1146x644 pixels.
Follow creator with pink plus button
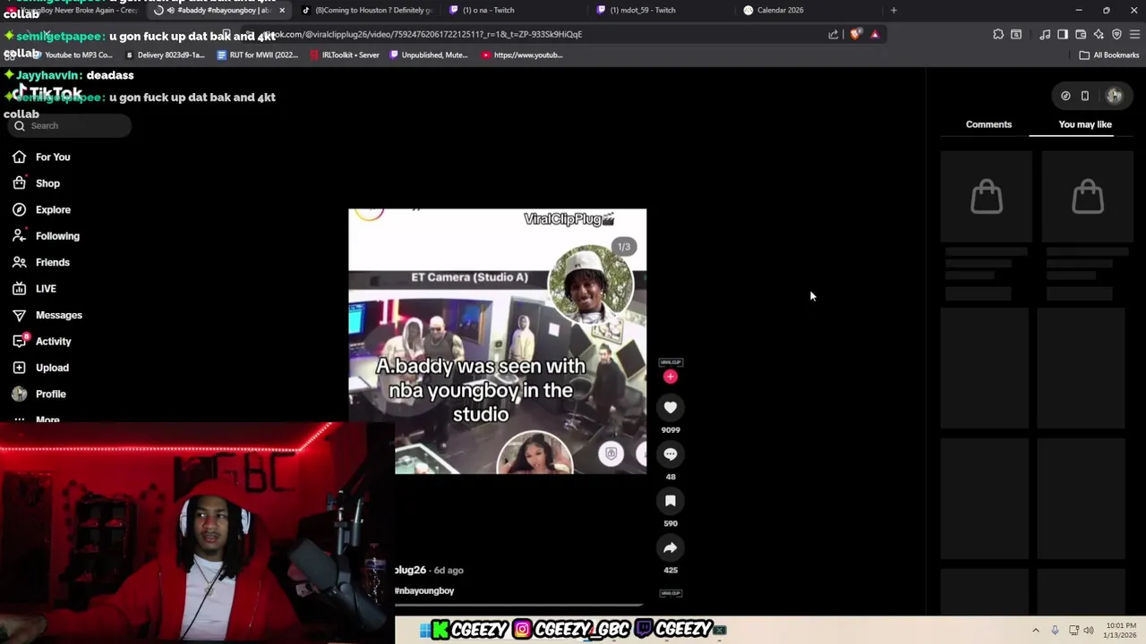tap(670, 377)
